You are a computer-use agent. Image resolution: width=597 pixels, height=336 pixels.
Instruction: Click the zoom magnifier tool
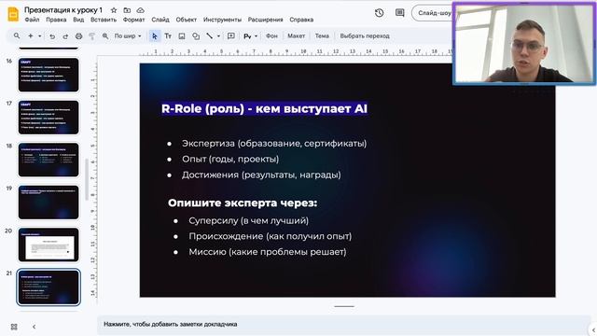105,36
